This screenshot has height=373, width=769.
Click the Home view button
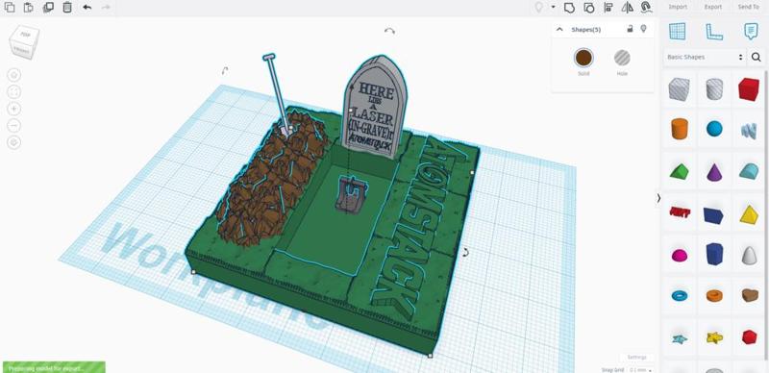coord(14,75)
